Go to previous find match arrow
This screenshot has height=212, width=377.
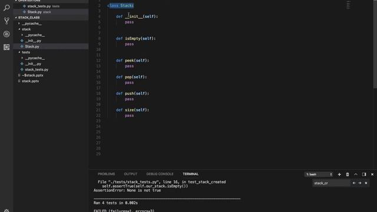354,183
